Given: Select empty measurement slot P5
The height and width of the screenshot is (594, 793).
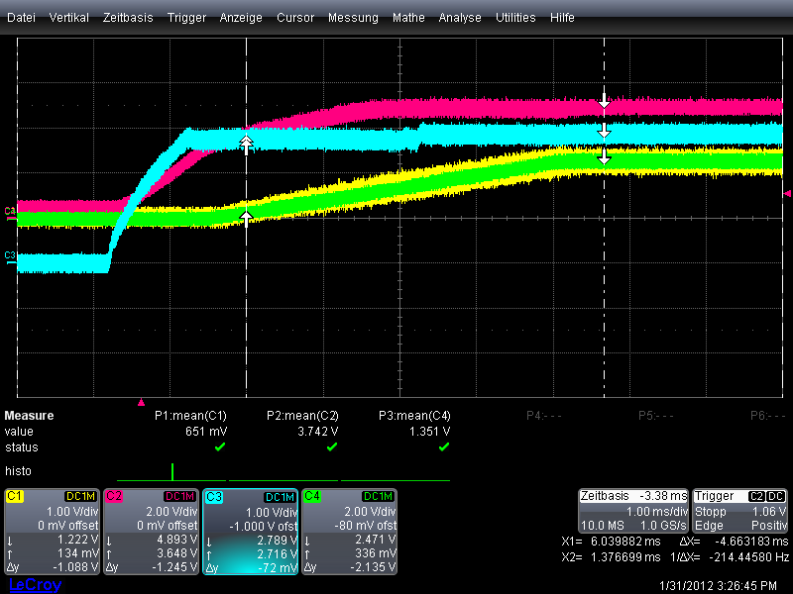Looking at the screenshot, I should coord(656,416).
